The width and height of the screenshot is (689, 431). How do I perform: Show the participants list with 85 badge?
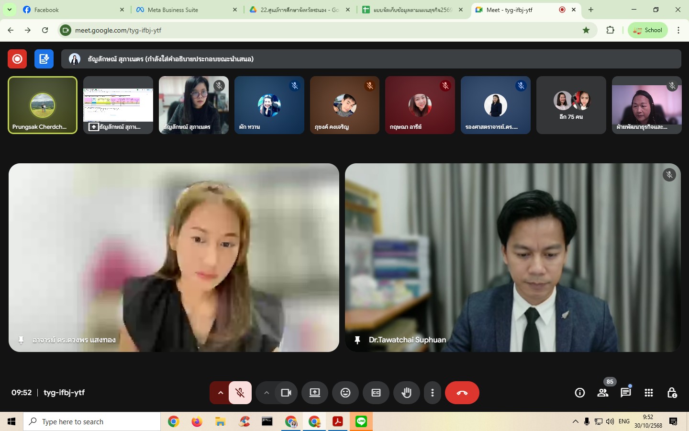point(603,393)
